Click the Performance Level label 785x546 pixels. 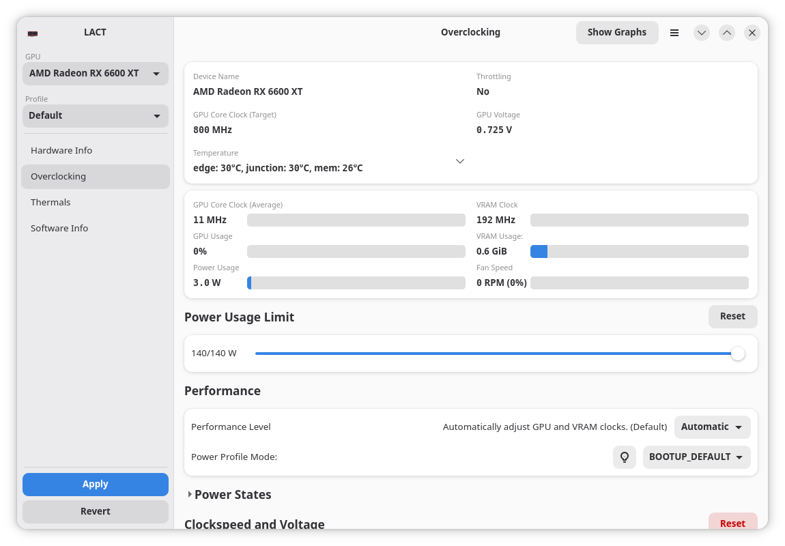[231, 427]
